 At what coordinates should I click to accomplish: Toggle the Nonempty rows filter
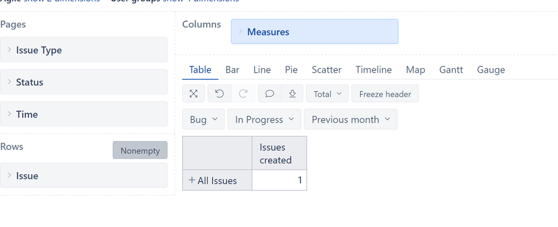point(140,150)
